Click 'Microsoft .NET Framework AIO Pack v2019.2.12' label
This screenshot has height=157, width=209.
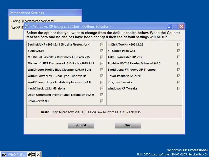pos(61,63)
